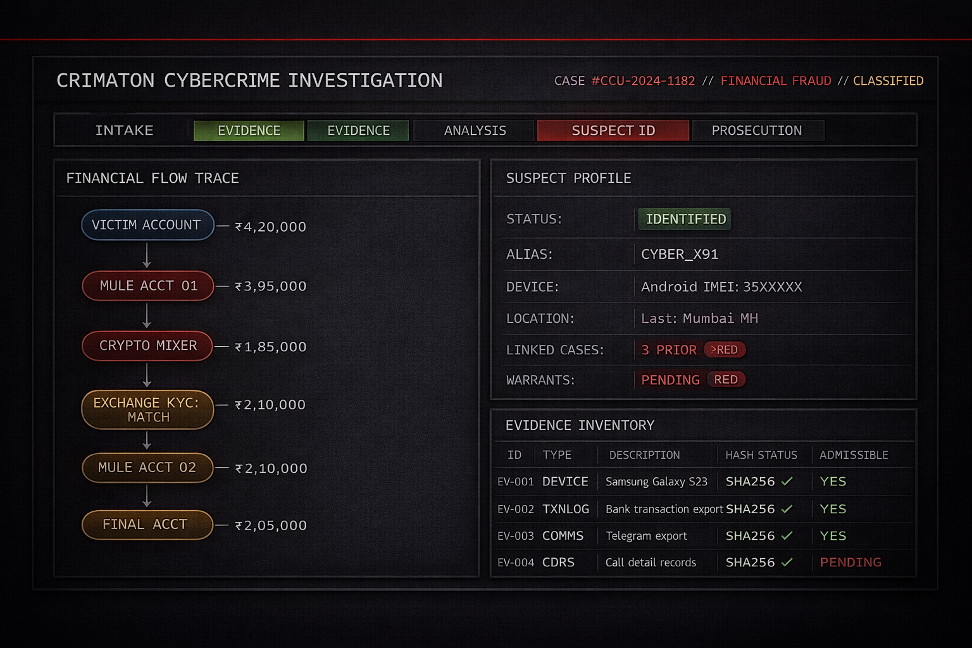Click the RED badge beside PENDING warrants
The height and width of the screenshot is (648, 972).
pyautogui.click(x=726, y=380)
